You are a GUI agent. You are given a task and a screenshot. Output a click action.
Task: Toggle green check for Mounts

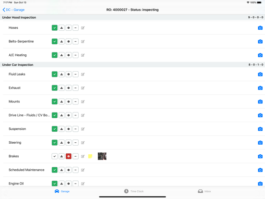tap(55, 101)
